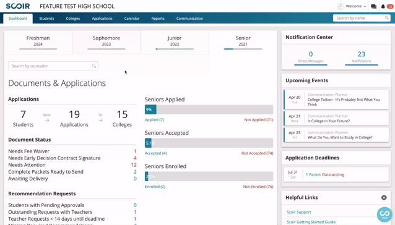Open Awaiting Delivery count 0

pyautogui.click(x=135, y=179)
